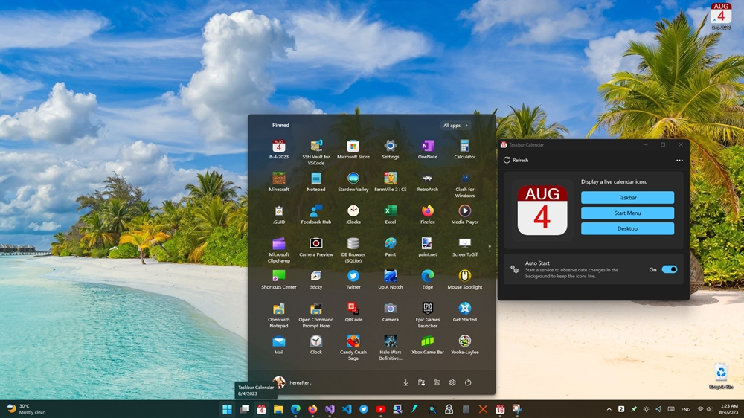Launch SSH Vault for VSCode
Viewport: 744px width, 418px height.
coord(316,152)
